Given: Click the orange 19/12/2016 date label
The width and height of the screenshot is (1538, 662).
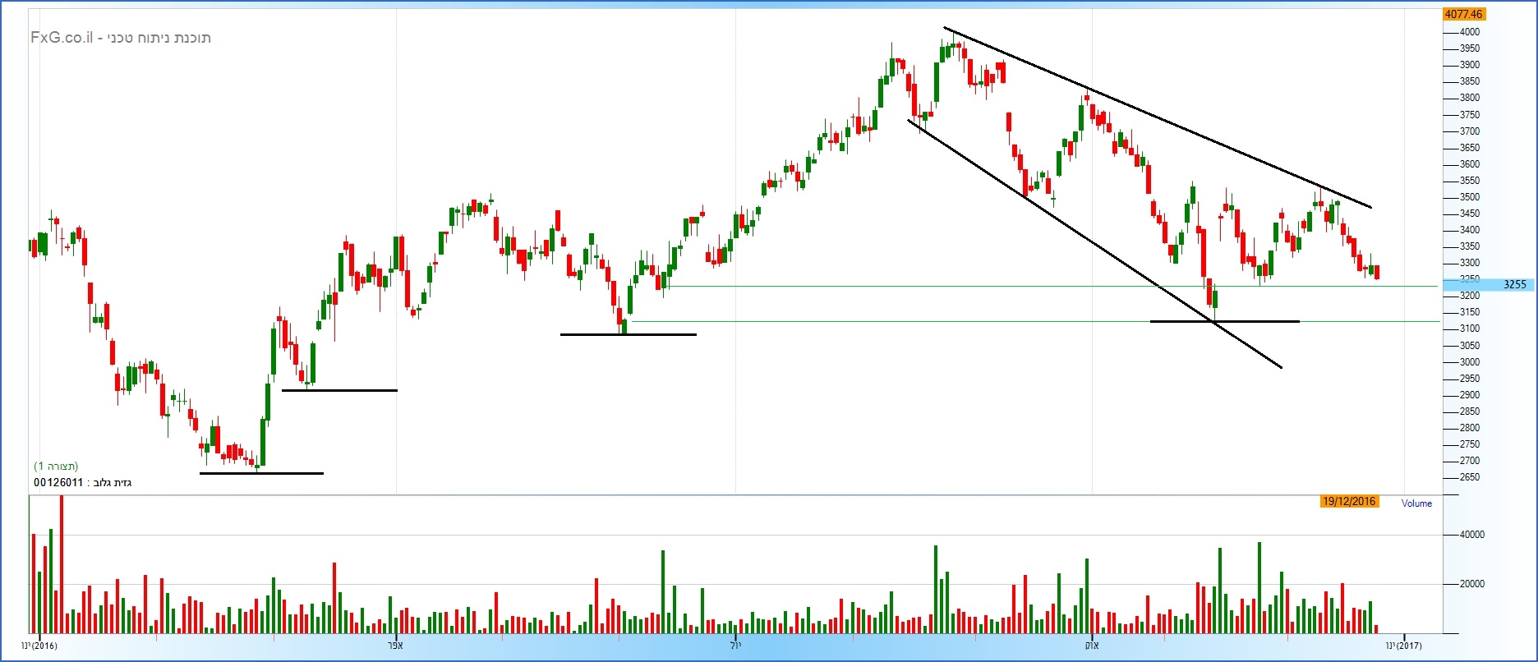Looking at the screenshot, I should click(1349, 502).
